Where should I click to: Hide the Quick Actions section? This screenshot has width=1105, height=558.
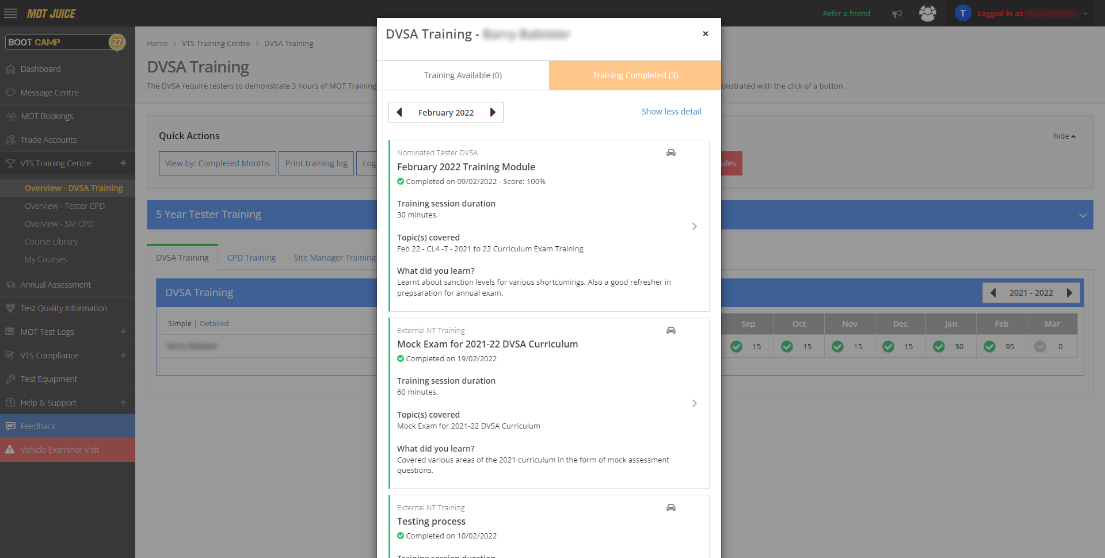(x=1064, y=136)
